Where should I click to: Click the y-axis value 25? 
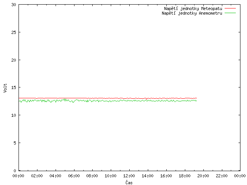coord(14,32)
